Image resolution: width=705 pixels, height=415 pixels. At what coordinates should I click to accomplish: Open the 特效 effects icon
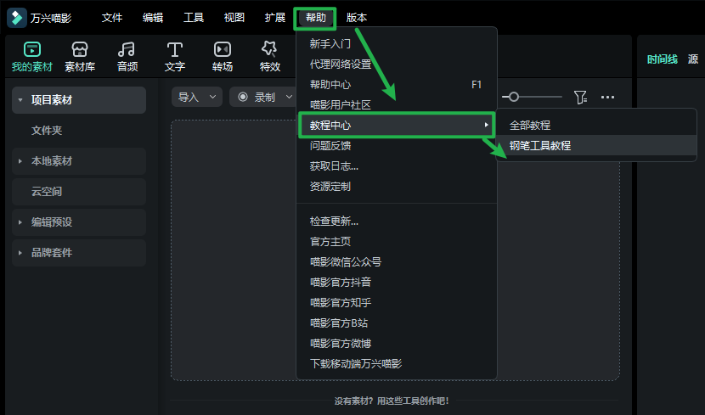tap(270, 57)
